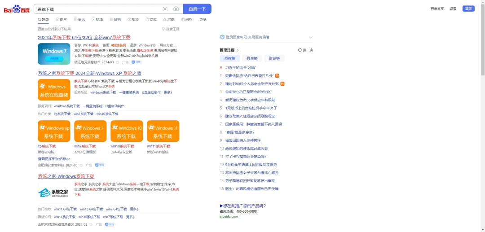Open hot topic 打了HPV疫苗还会感染吗?
The width and height of the screenshot is (485, 232).
(x=246, y=157)
